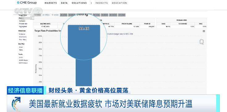This screenshot has height=112, width=227.
Task: Go to the INSIGHTS section
Action: (102, 3)
